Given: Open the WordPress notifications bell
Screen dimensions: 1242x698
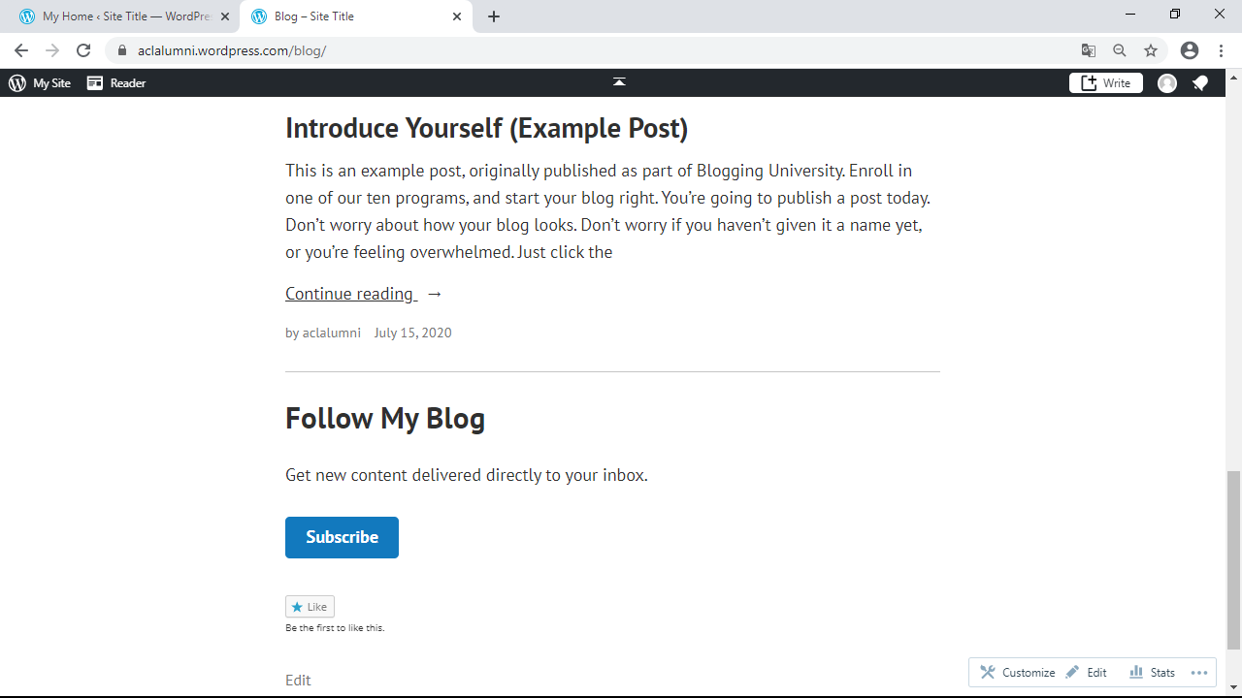Looking at the screenshot, I should [x=1200, y=83].
